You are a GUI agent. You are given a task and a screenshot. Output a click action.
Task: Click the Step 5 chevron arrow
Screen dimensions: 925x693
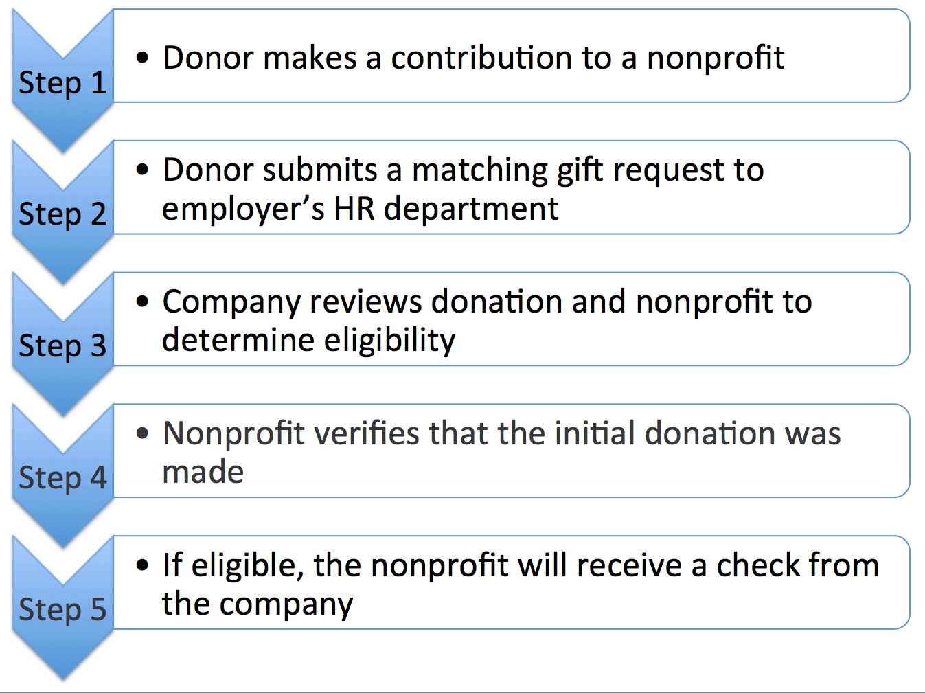coord(62,609)
